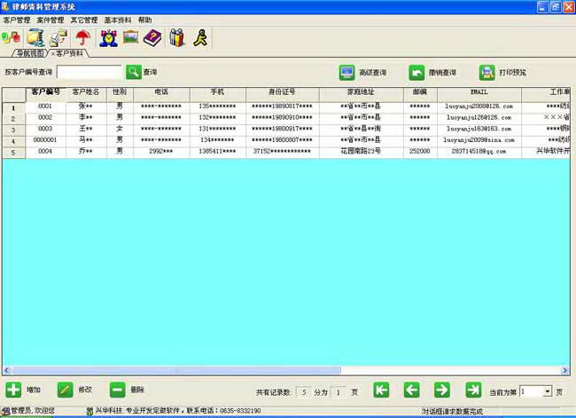Open the 其它管理 menu
Viewport: 576px width, 418px height.
(x=84, y=20)
